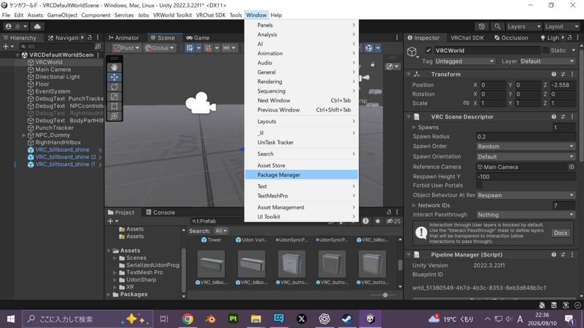Open the search filter All button

point(221,231)
